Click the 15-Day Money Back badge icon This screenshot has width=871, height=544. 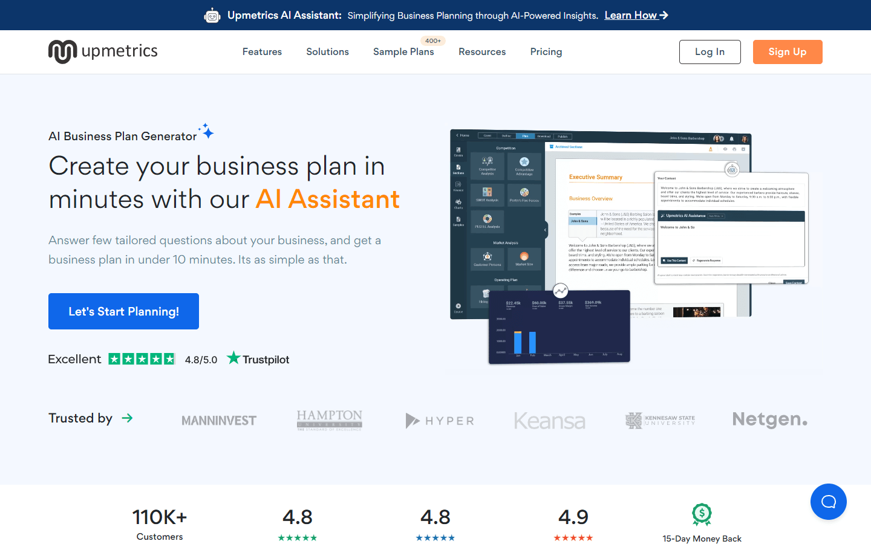702,514
